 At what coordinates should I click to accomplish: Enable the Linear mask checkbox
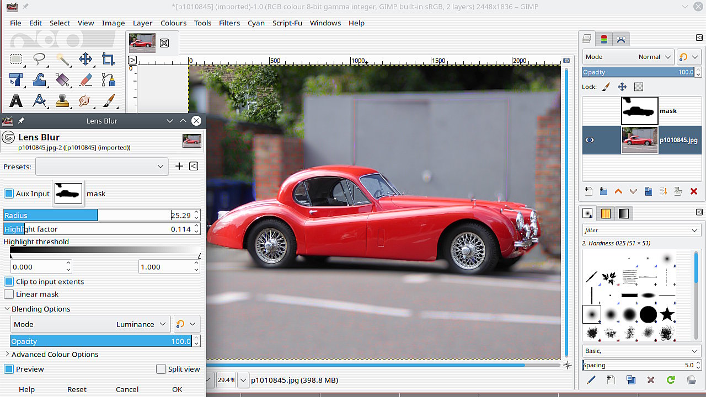click(x=9, y=294)
